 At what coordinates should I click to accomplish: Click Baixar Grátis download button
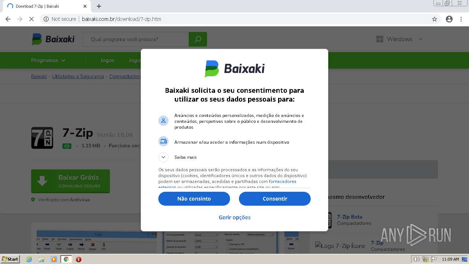click(70, 181)
